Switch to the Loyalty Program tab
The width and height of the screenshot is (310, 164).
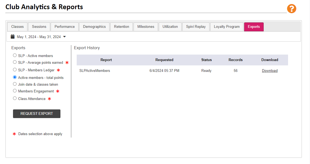pos(227,26)
